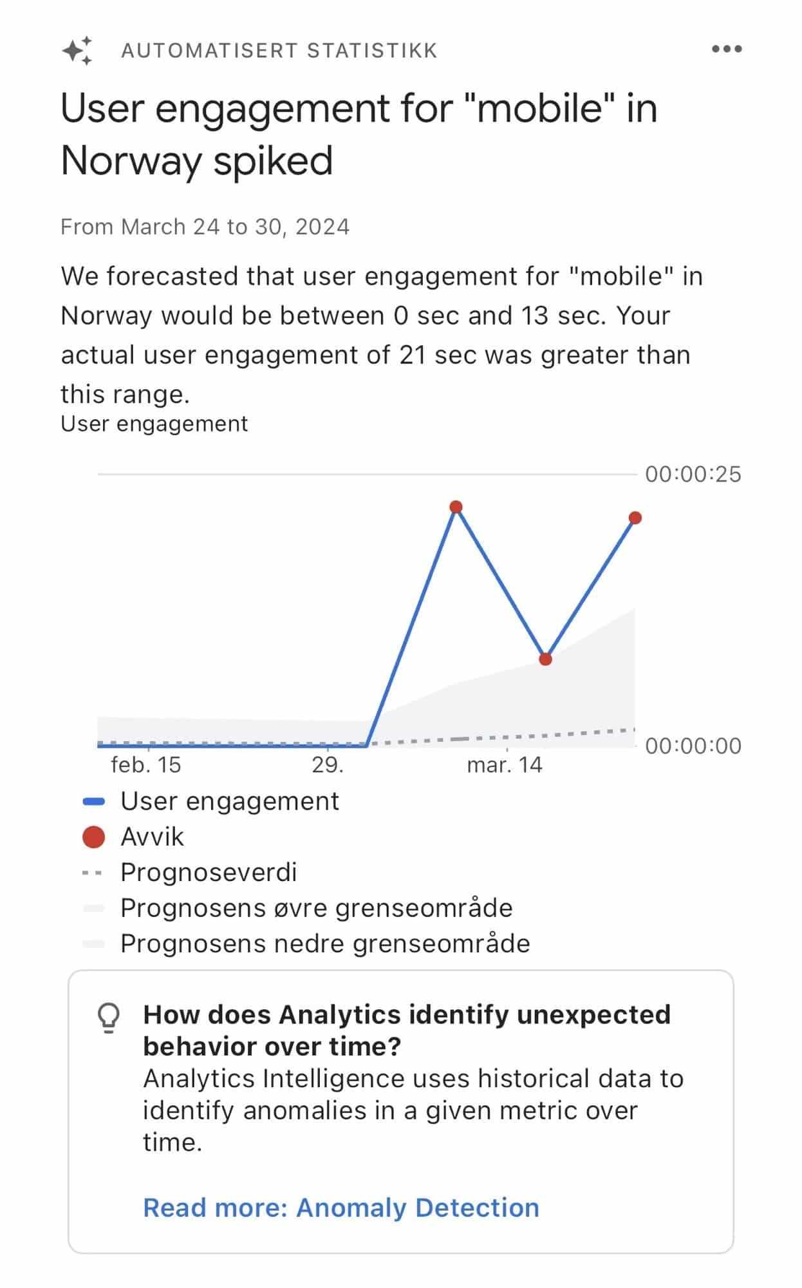Click the "From March 24 to 30, 2024" date range

coord(205,227)
